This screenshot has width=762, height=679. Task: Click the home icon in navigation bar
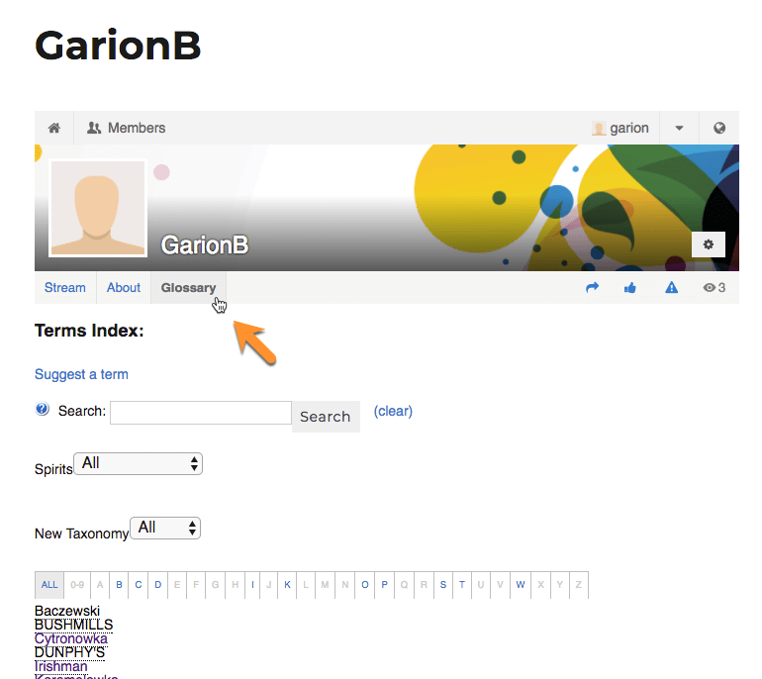[54, 128]
